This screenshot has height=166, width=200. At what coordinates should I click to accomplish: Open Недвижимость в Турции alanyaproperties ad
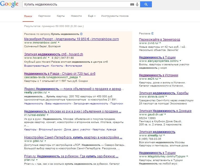(x=157, y=57)
